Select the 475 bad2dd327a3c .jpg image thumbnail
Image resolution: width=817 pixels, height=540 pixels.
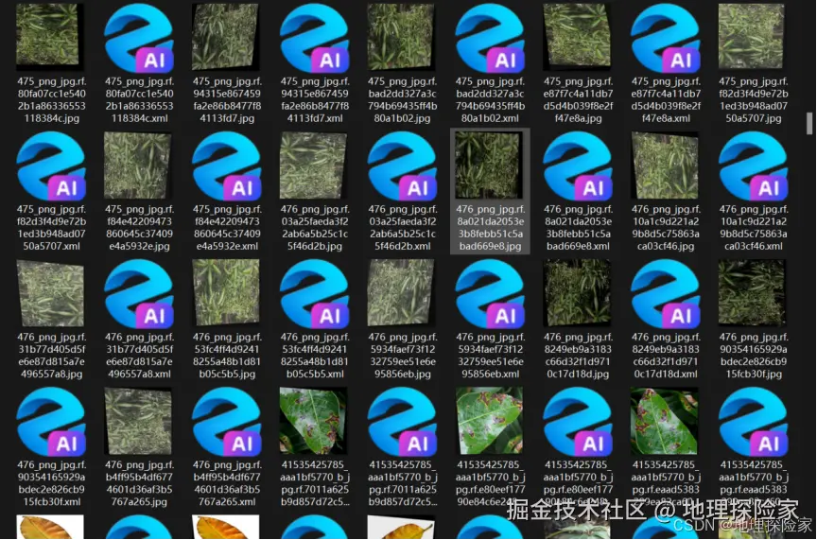click(401, 37)
